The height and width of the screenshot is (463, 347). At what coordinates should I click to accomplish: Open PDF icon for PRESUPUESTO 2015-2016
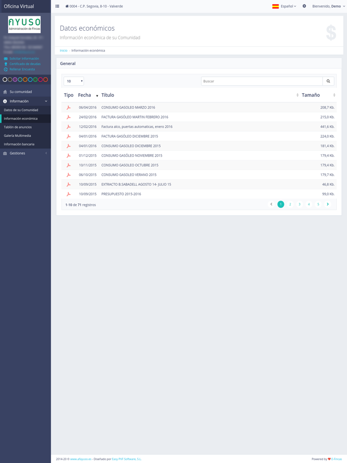(68, 194)
